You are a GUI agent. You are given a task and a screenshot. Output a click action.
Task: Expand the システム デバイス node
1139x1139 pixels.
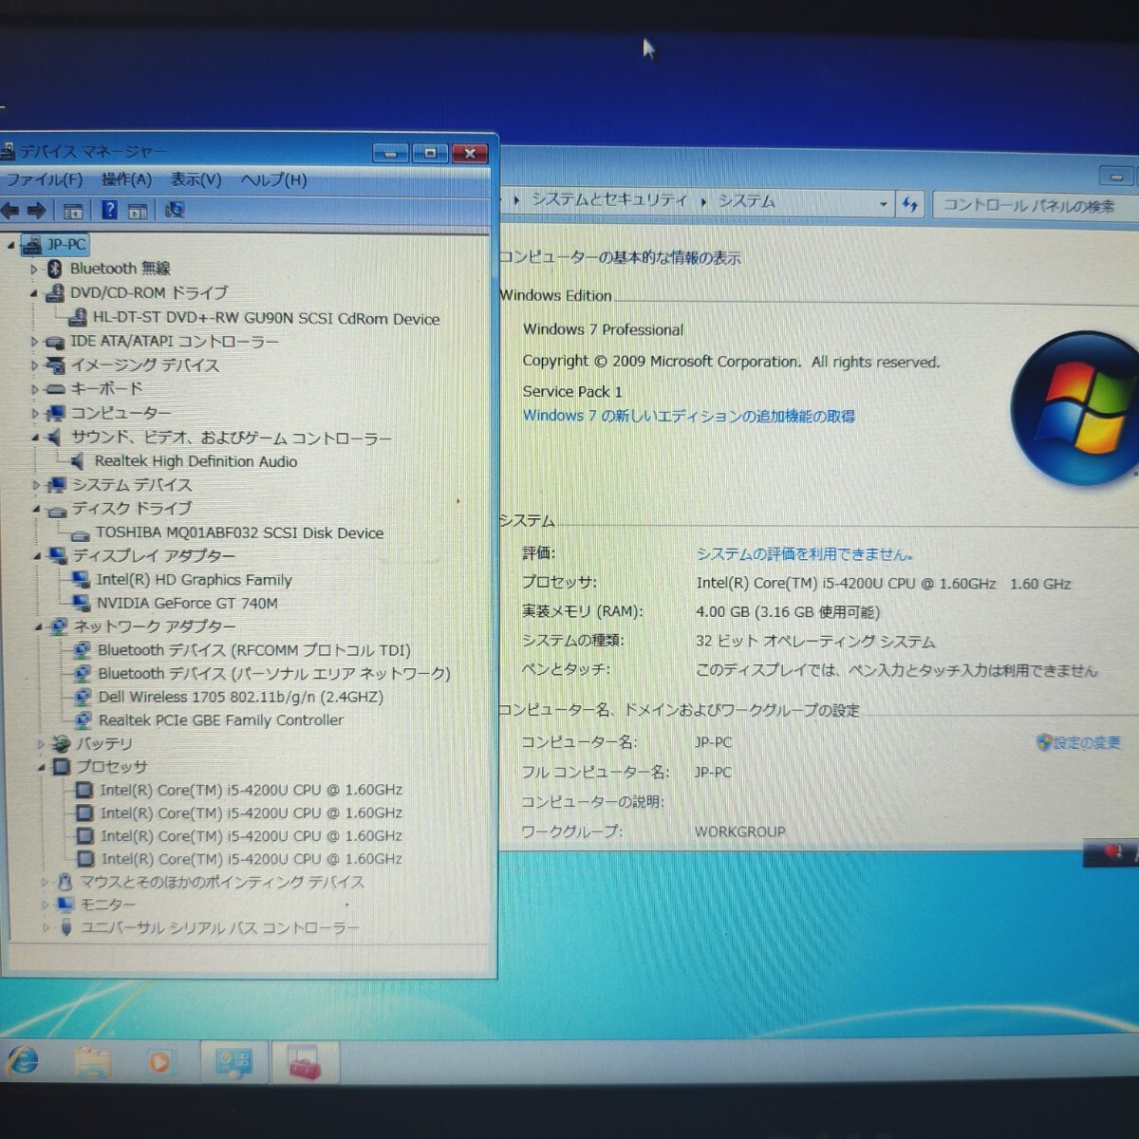pyautogui.click(x=36, y=485)
